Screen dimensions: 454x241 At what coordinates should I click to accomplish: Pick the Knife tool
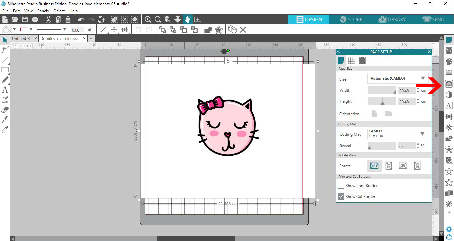(x=5, y=120)
